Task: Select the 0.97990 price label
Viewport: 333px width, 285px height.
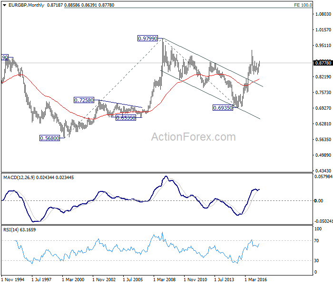Action: click(x=147, y=38)
